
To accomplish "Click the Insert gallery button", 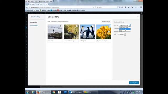I will pos(134,83).
